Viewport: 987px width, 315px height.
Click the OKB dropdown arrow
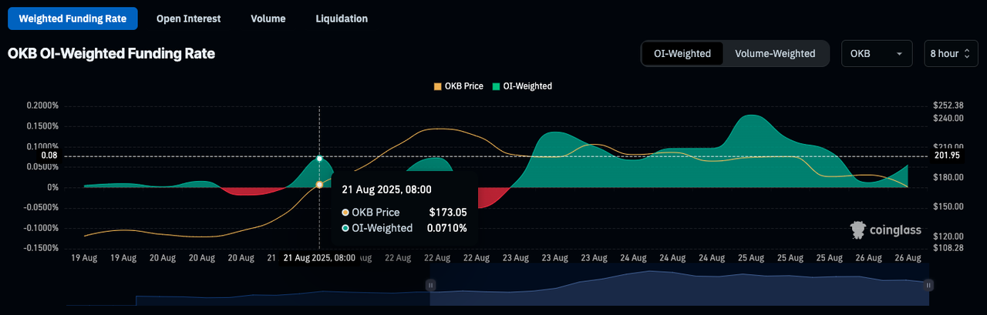pos(899,54)
